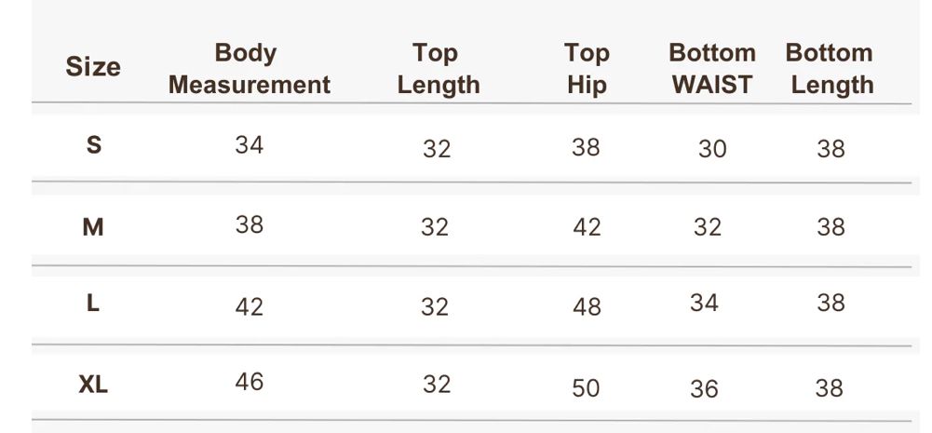The height and width of the screenshot is (433, 932).
Task: Select the Bottom WAIST header
Action: (x=712, y=69)
